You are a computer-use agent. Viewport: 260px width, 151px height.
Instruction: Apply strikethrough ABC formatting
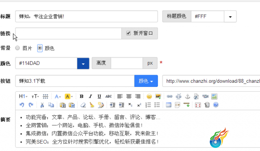[x=108, y=96]
